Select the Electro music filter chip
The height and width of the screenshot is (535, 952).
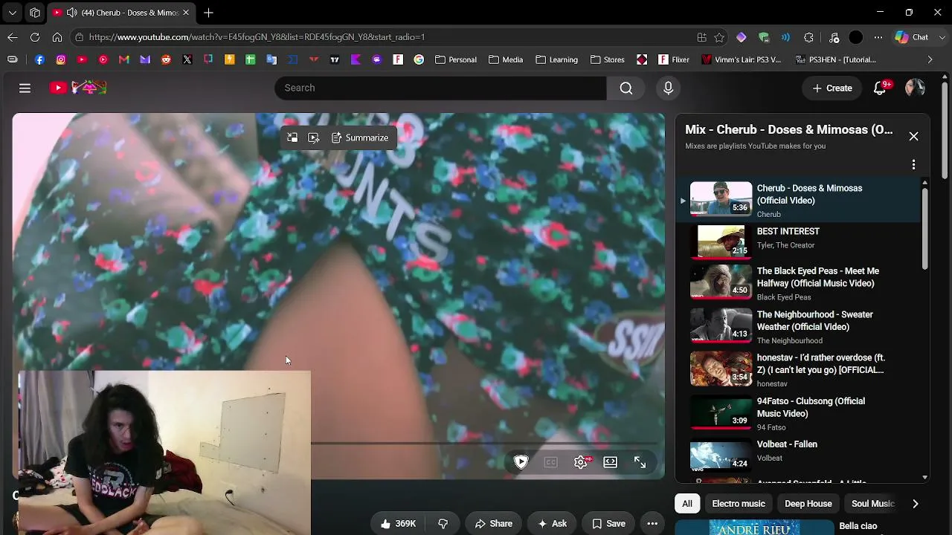point(739,504)
